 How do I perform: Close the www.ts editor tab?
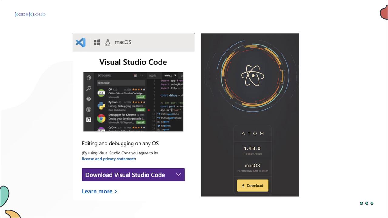[x=175, y=75]
